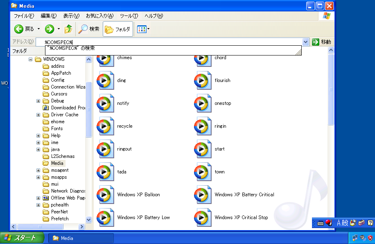Select the recycle sound file icon
375x244 pixels.
(x=105, y=126)
